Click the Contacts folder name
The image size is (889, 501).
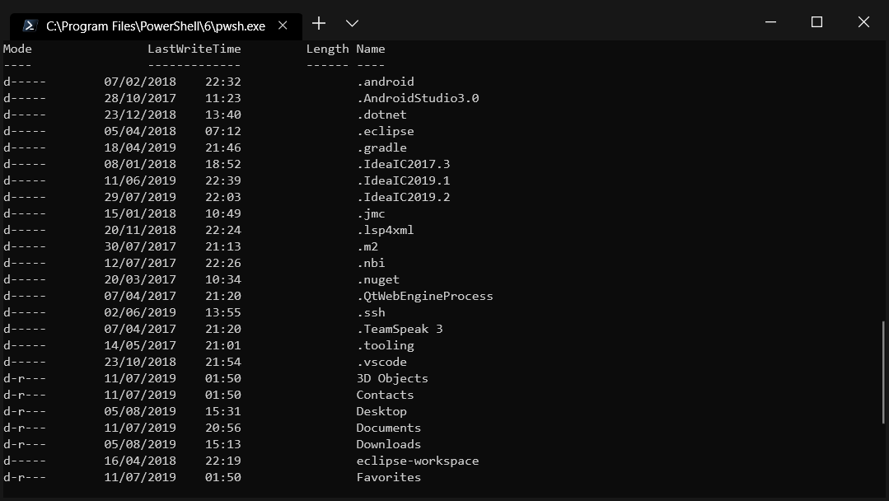385,395
